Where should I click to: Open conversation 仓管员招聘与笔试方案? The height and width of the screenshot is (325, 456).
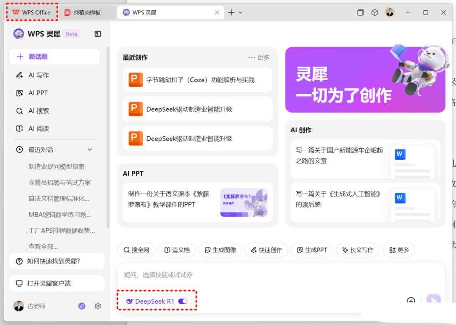pyautogui.click(x=60, y=182)
